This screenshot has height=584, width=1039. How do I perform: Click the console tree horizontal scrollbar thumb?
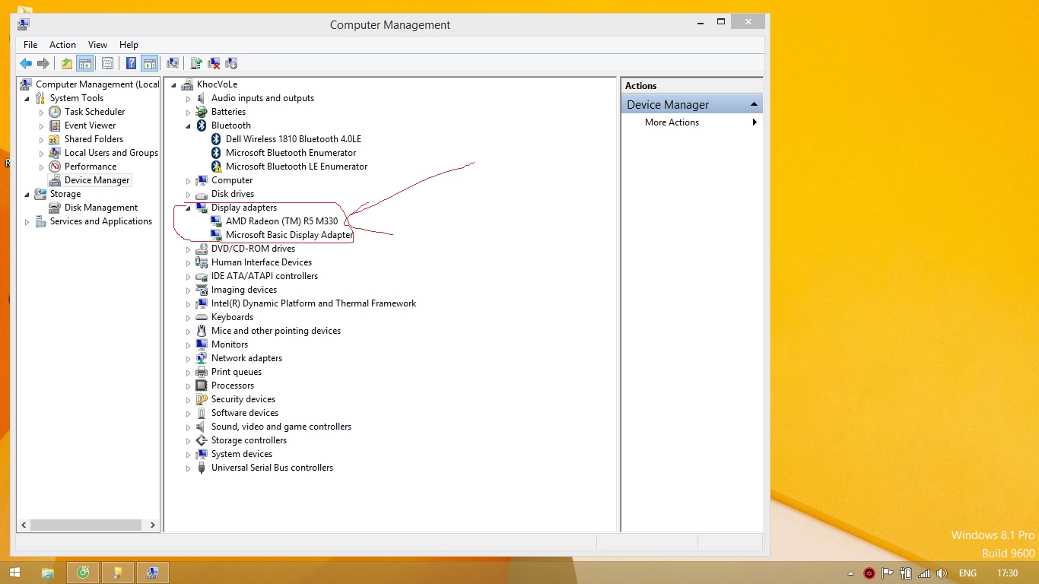coord(86,525)
